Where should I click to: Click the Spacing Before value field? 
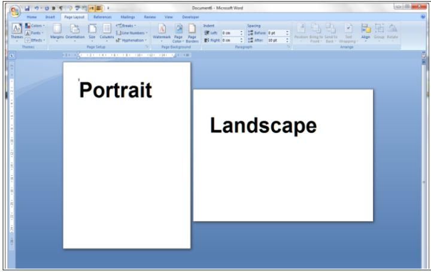pos(276,33)
